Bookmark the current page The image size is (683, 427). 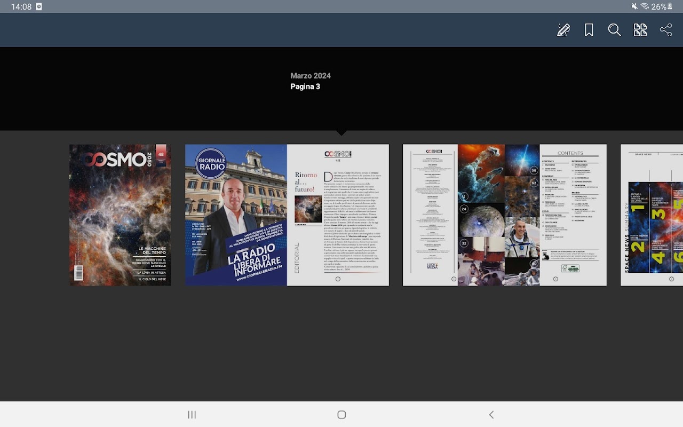coord(589,30)
